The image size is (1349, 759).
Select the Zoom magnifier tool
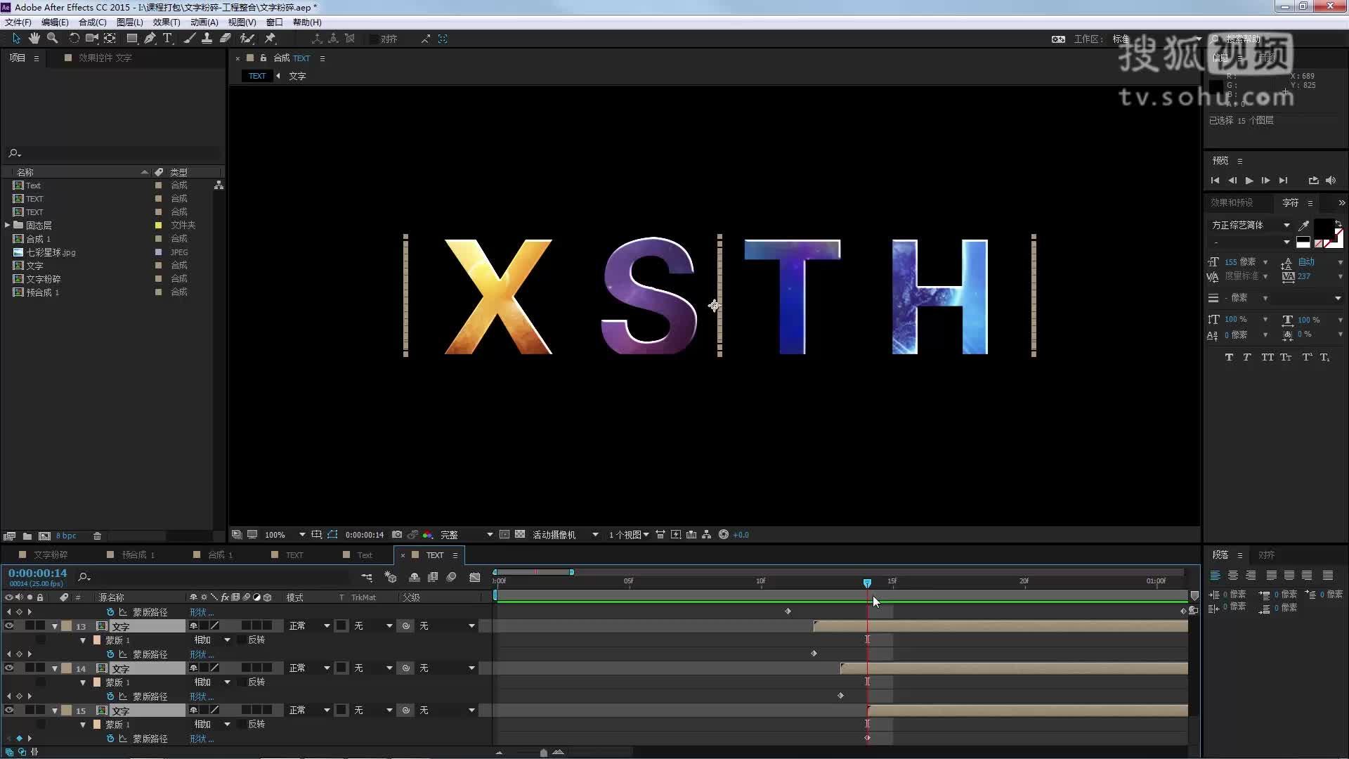pos(52,39)
